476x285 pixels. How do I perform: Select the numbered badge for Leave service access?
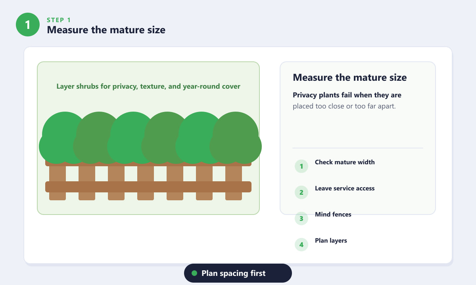pyautogui.click(x=301, y=192)
